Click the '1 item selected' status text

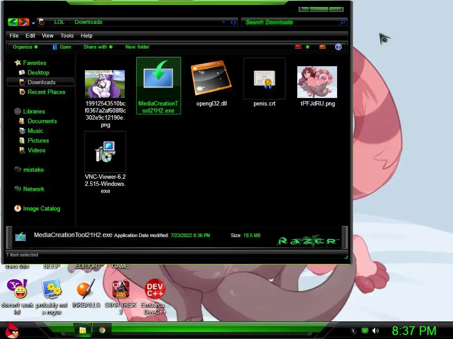click(x=22, y=255)
